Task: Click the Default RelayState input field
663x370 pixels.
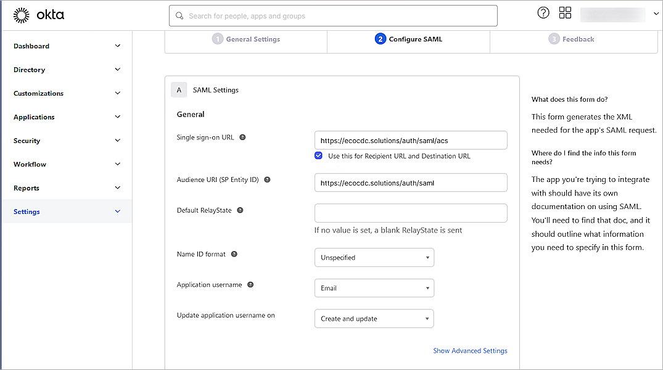Action: click(411, 213)
